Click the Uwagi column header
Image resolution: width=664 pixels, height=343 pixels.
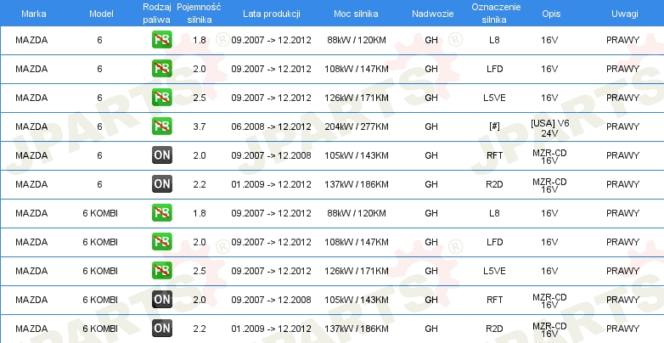pyautogui.click(x=625, y=14)
